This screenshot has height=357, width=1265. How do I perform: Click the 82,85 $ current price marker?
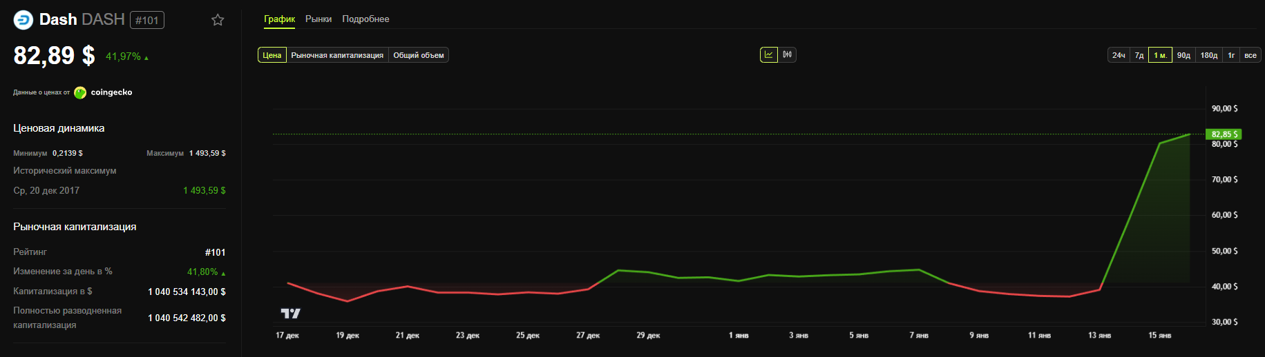[1224, 134]
